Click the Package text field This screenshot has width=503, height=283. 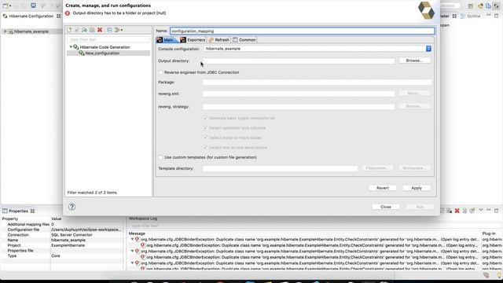[317, 82]
